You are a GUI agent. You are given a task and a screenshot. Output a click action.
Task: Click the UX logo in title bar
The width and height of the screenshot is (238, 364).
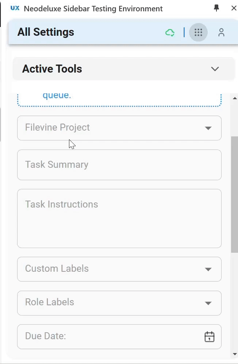click(x=15, y=8)
